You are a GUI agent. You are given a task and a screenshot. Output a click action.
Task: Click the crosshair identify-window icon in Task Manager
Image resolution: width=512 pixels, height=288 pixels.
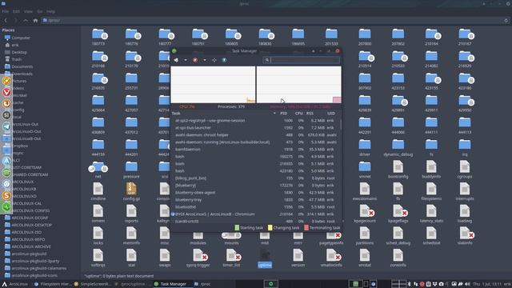pyautogui.click(x=214, y=60)
